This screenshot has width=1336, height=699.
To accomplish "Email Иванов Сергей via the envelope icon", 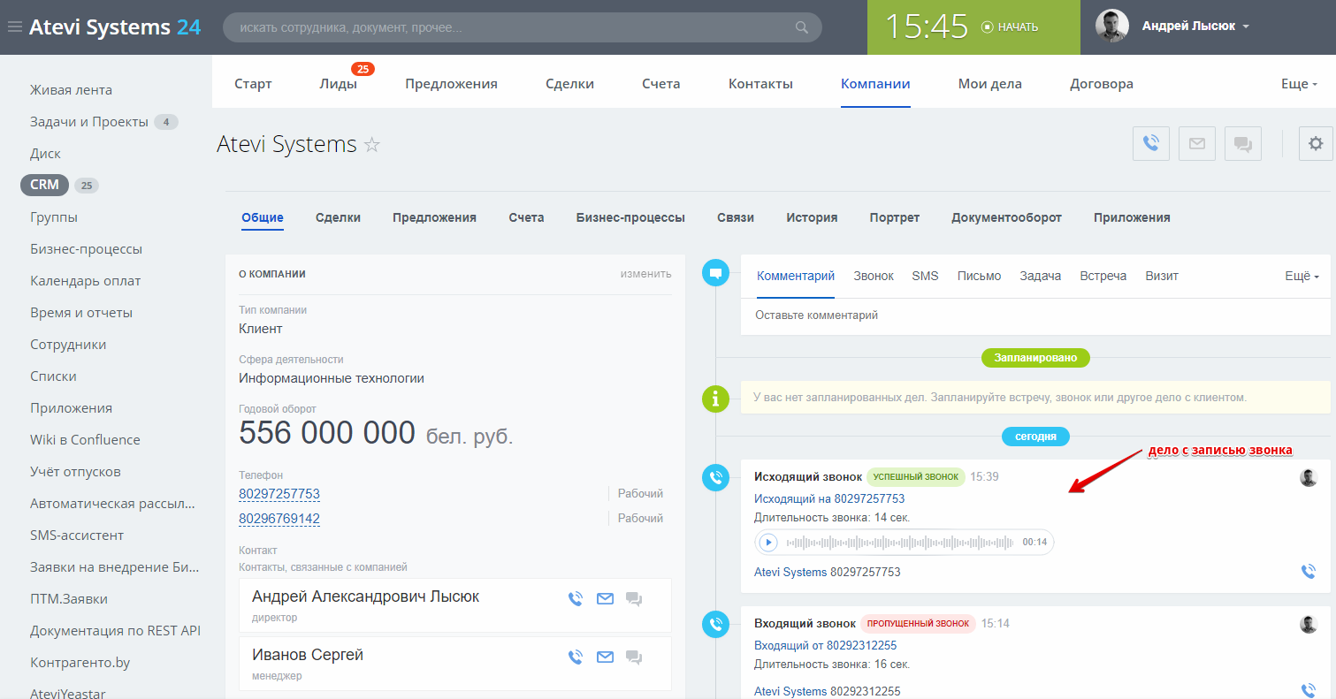I will click(605, 657).
